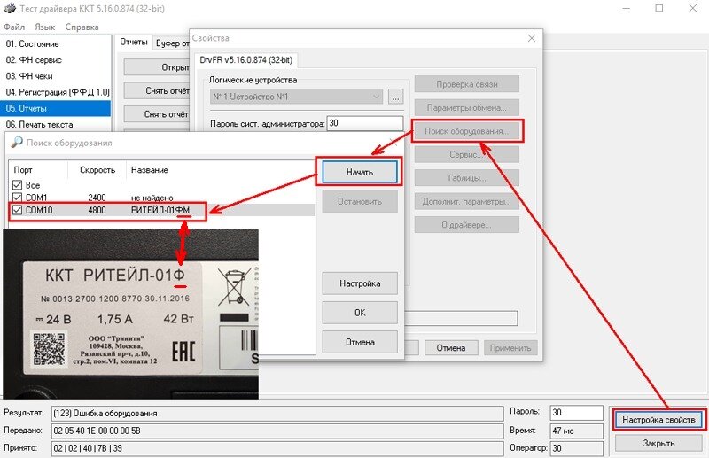Click the Результат status field
Viewport: 709px width, 458px height.
[277, 413]
